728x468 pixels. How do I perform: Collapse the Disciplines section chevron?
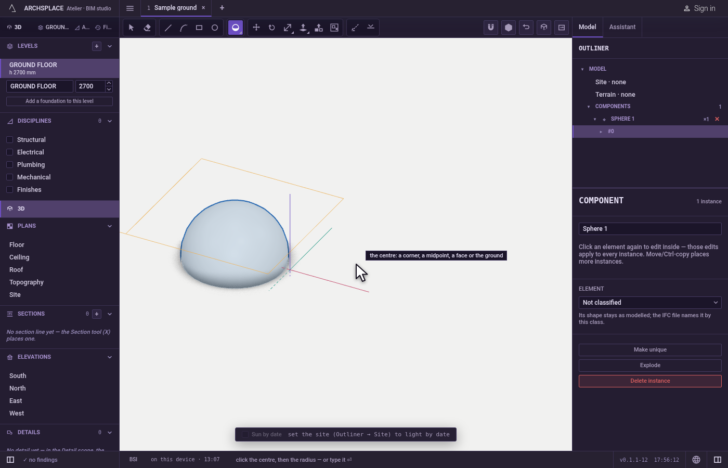[110, 121]
